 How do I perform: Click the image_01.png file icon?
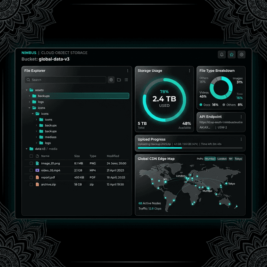pyautogui.click(x=37, y=163)
